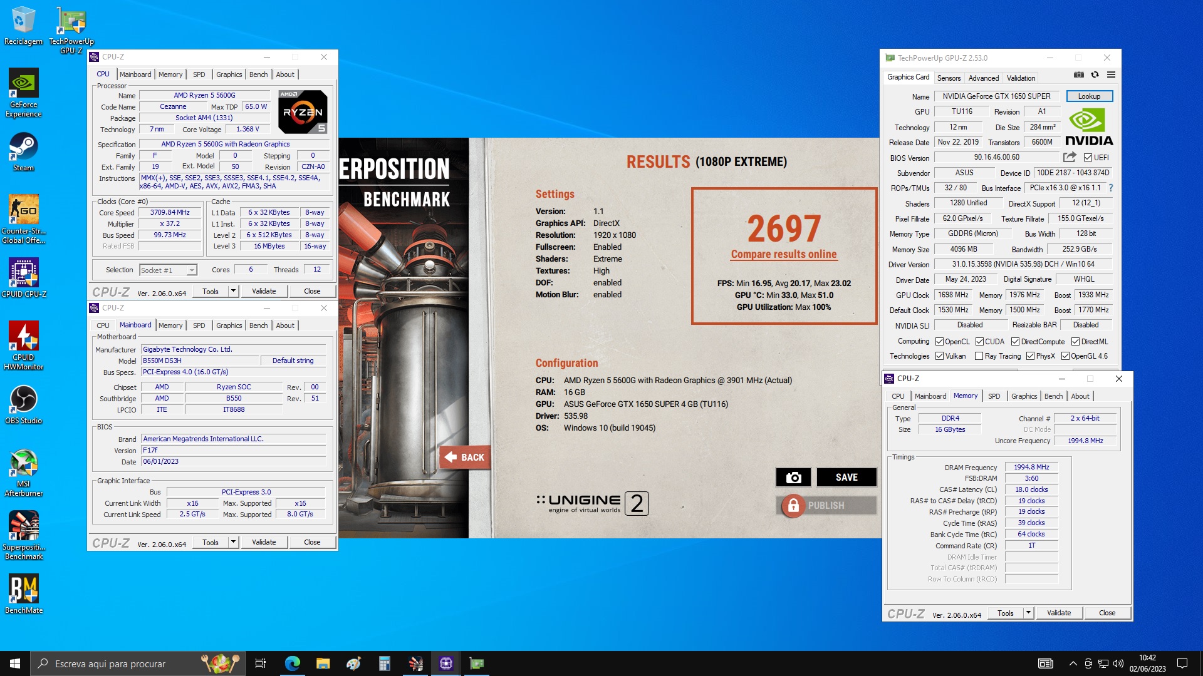The image size is (1203, 676).
Task: Click the NVIDIA logo in GPU-Z
Action: [x=1089, y=127]
